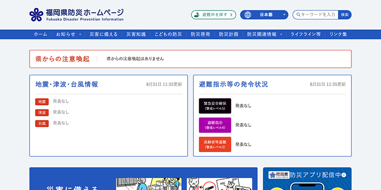Click the stockpile preparation illustration thumbnail

point(149,184)
